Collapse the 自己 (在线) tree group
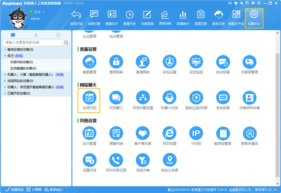Screen dimensions: 281x193 [x=5, y=56]
